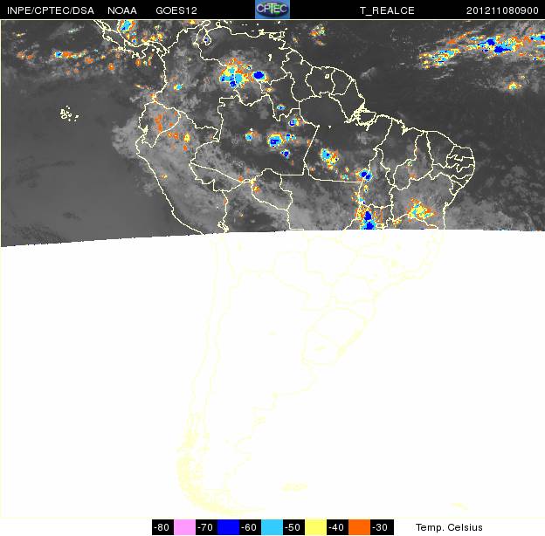
Task: Click the -50 legend value
Action: (293, 527)
